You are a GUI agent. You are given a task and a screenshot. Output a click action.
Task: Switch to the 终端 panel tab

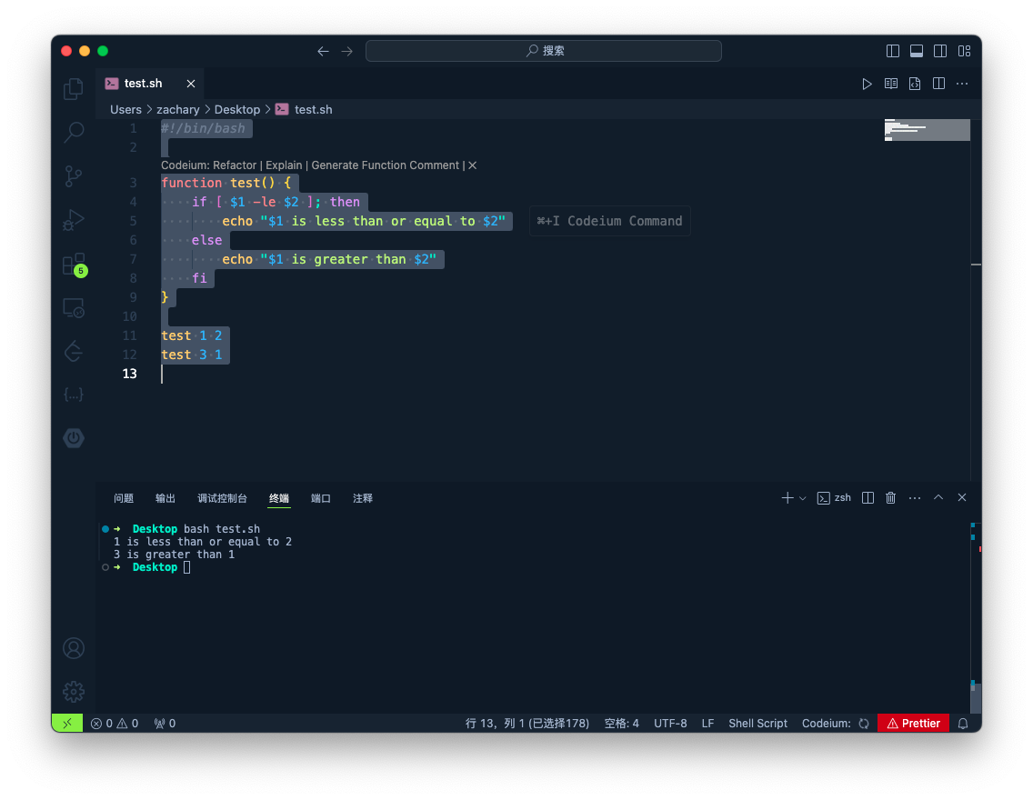[278, 498]
